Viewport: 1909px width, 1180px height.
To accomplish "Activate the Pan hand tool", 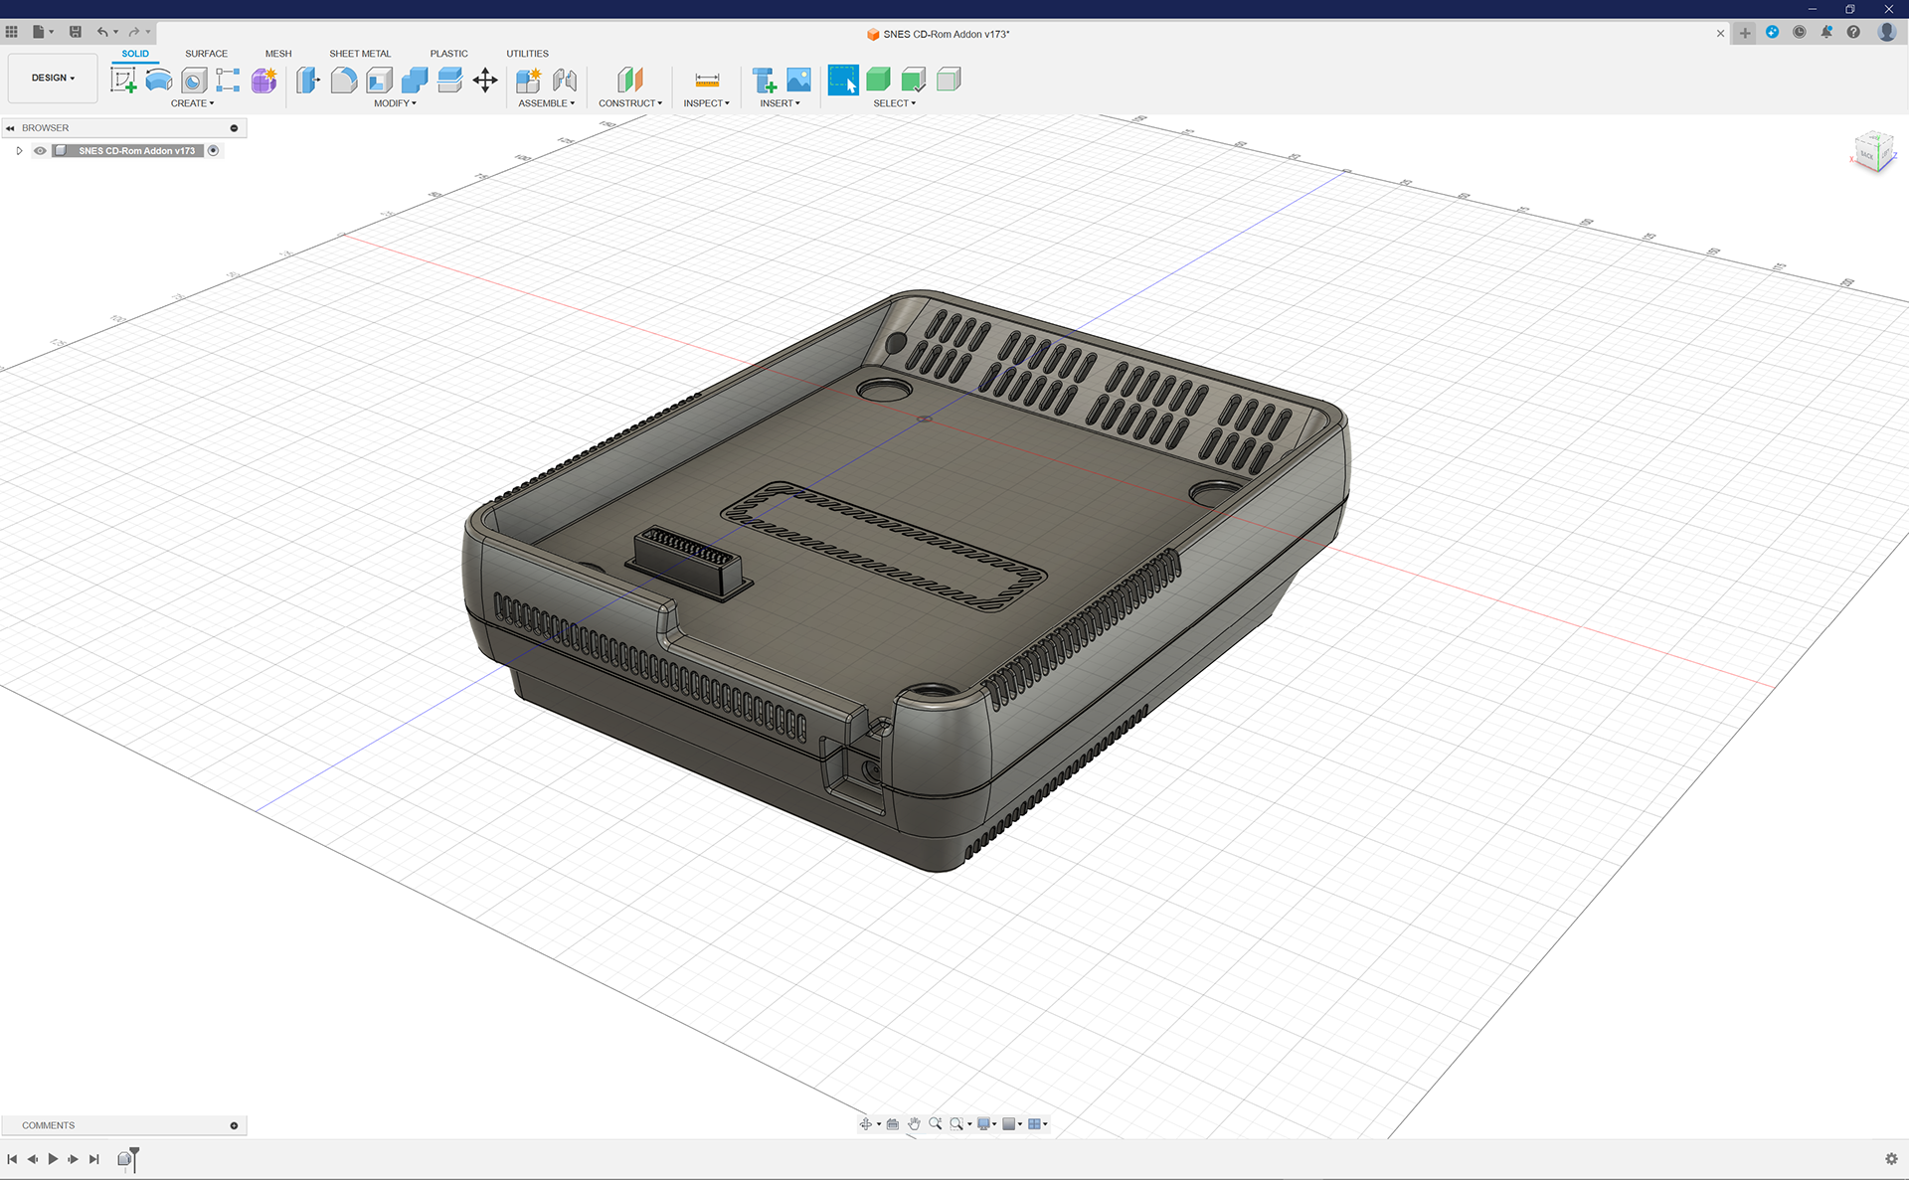I will (x=914, y=1124).
